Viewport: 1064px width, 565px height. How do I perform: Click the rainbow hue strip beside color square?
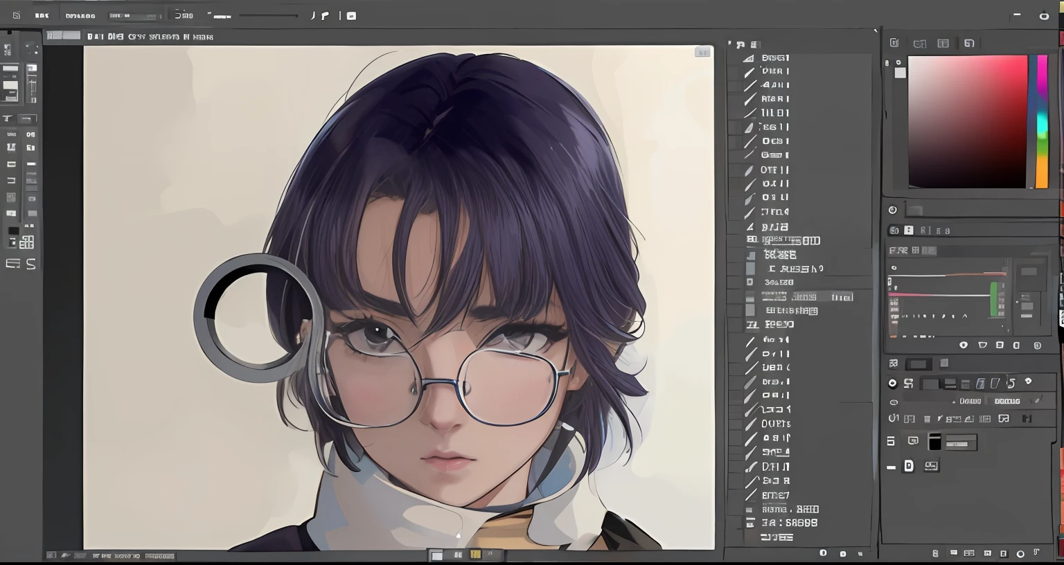(x=1042, y=121)
